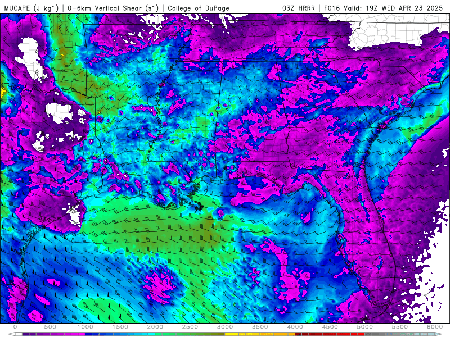Click the right arrow end of the color bar

pyautogui.click(x=439, y=334)
